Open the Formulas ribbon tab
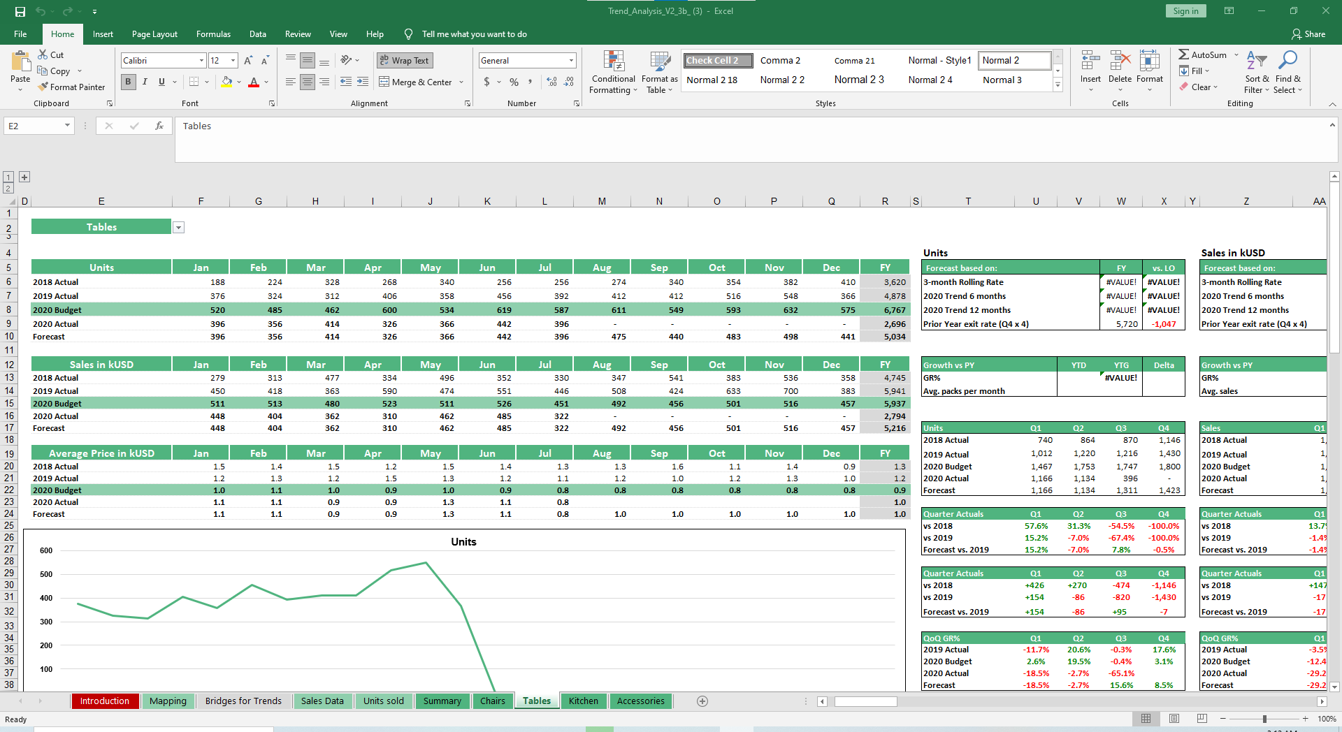This screenshot has width=1342, height=732. click(213, 34)
